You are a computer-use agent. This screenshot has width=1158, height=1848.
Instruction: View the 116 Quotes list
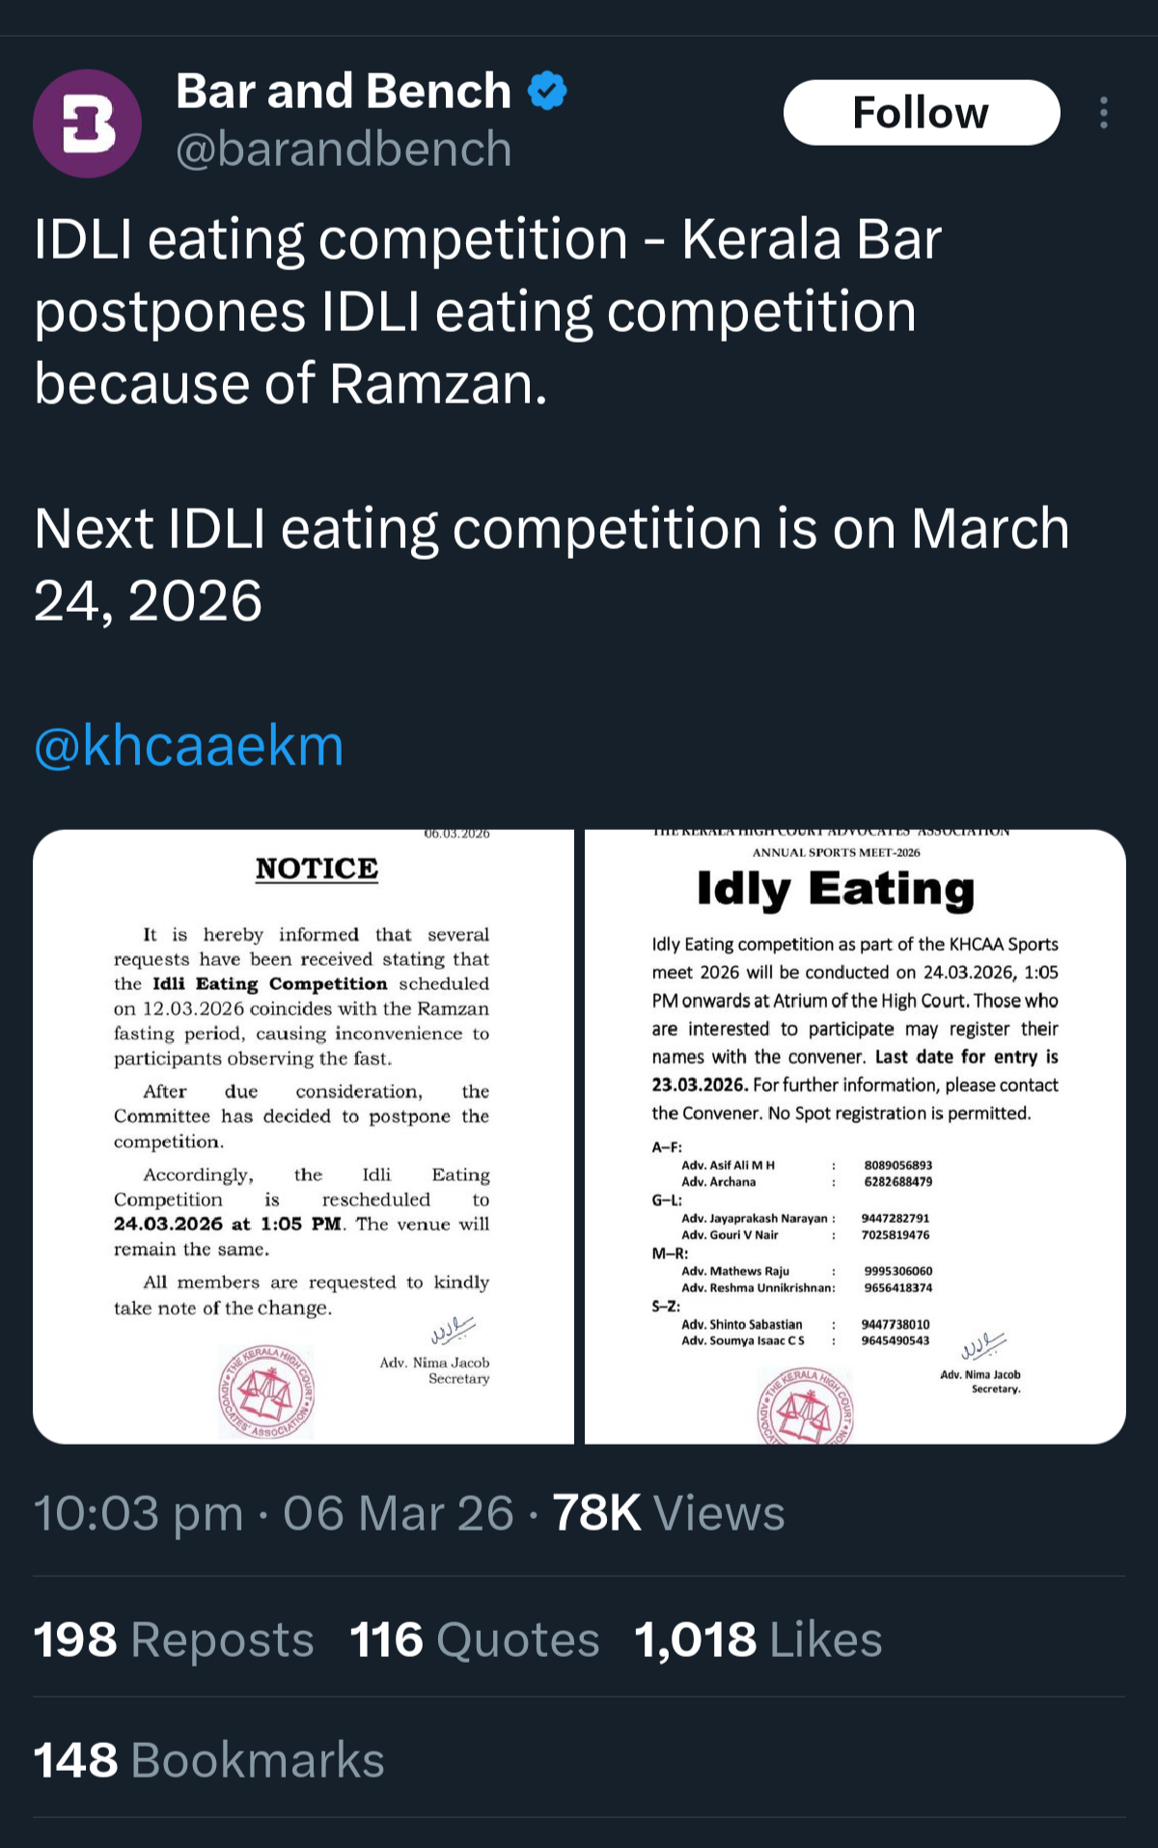coord(474,1640)
